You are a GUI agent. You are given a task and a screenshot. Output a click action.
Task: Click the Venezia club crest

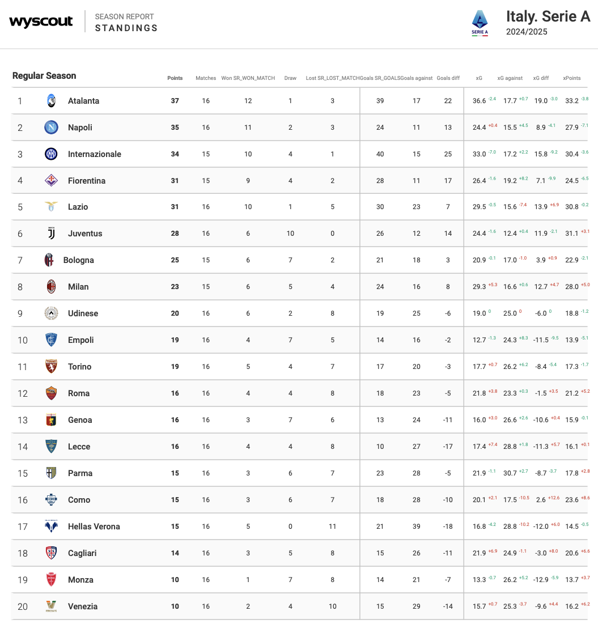click(x=51, y=606)
